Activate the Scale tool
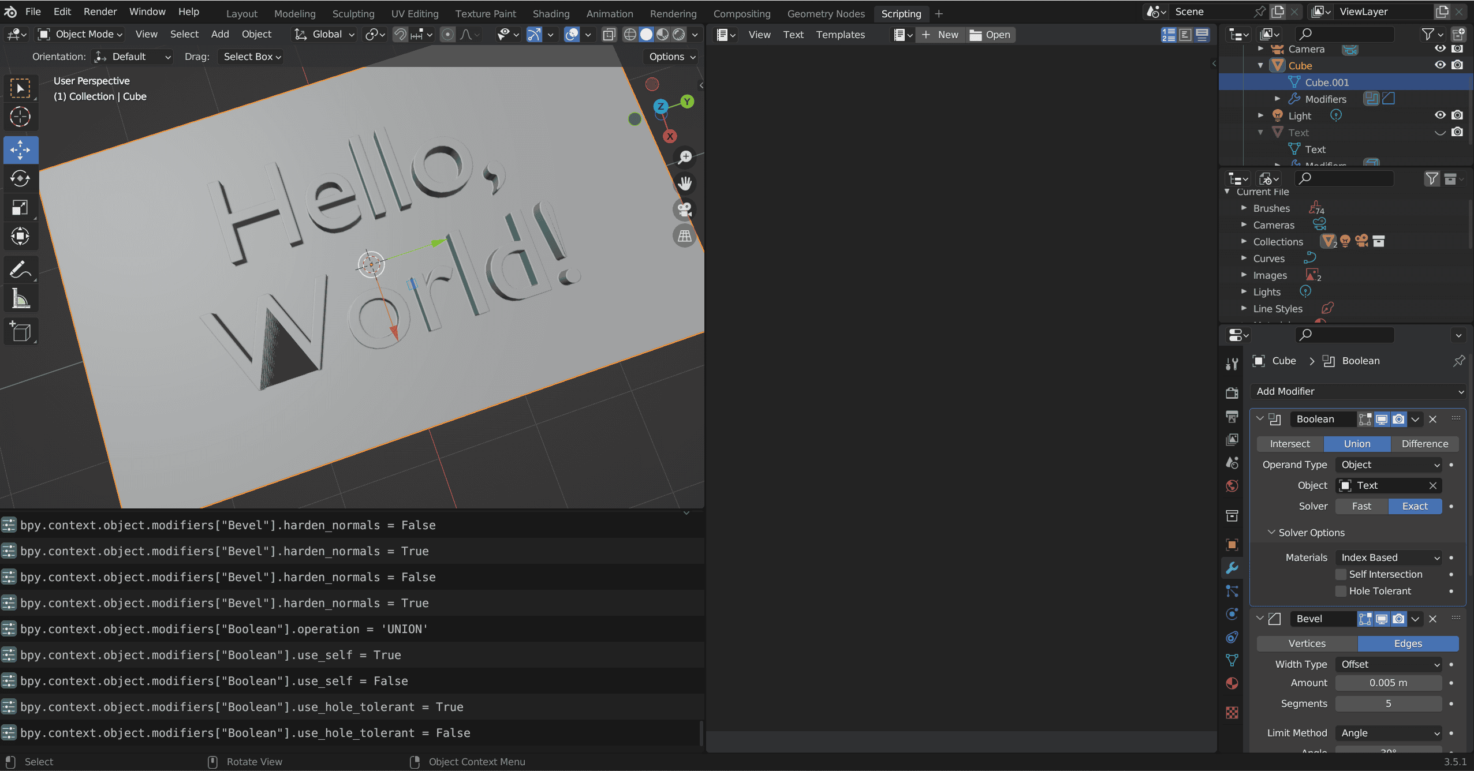 pos(20,208)
